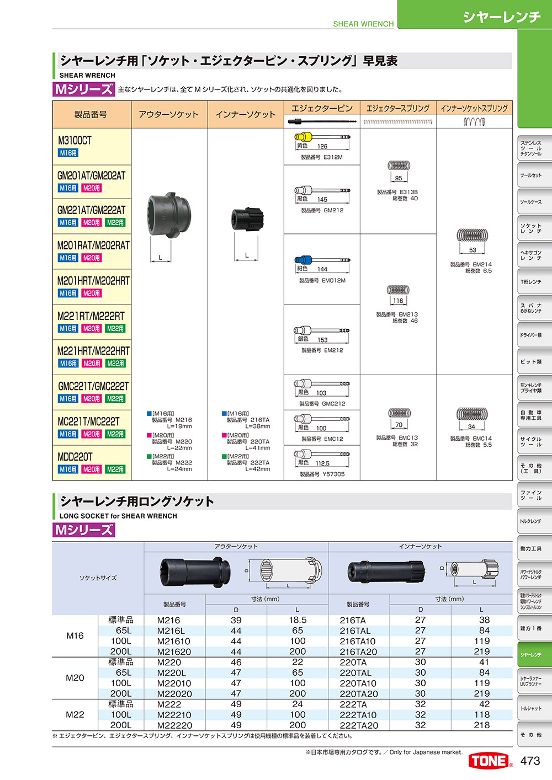The height and width of the screenshot is (780, 552).
Task: Click product number E312M label
Action: pos(322,157)
